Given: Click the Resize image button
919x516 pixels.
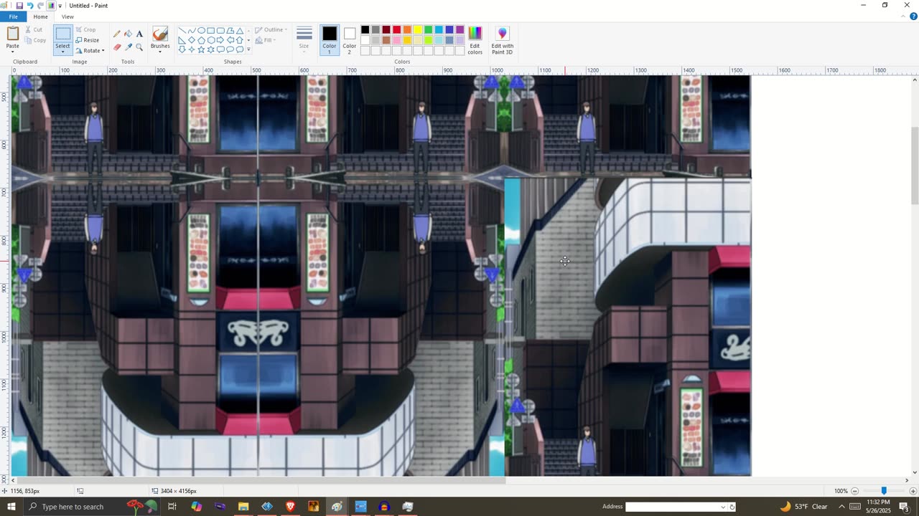Looking at the screenshot, I should pos(87,40).
